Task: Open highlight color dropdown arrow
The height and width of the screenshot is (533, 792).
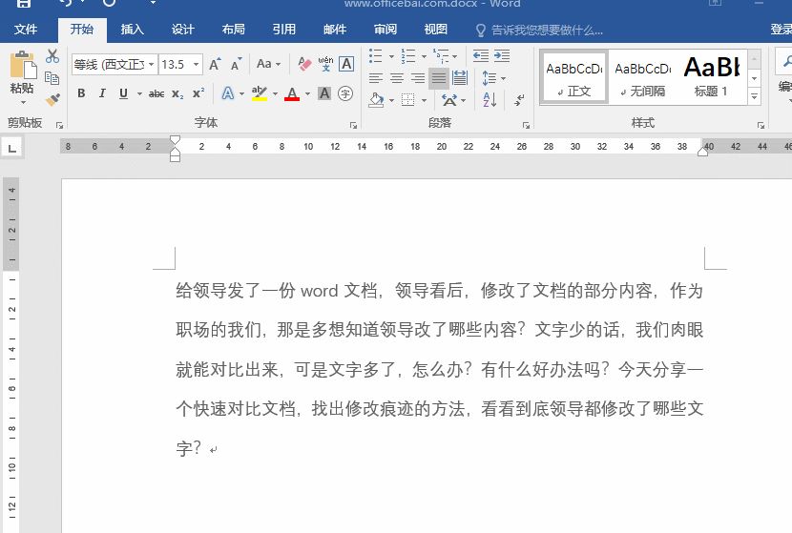Action: tap(275, 93)
